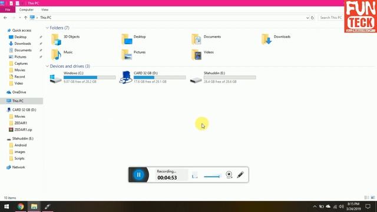Collapse the Devices and drives (3) group
Image resolution: width=377 pixels, height=212 pixels.
47,66
